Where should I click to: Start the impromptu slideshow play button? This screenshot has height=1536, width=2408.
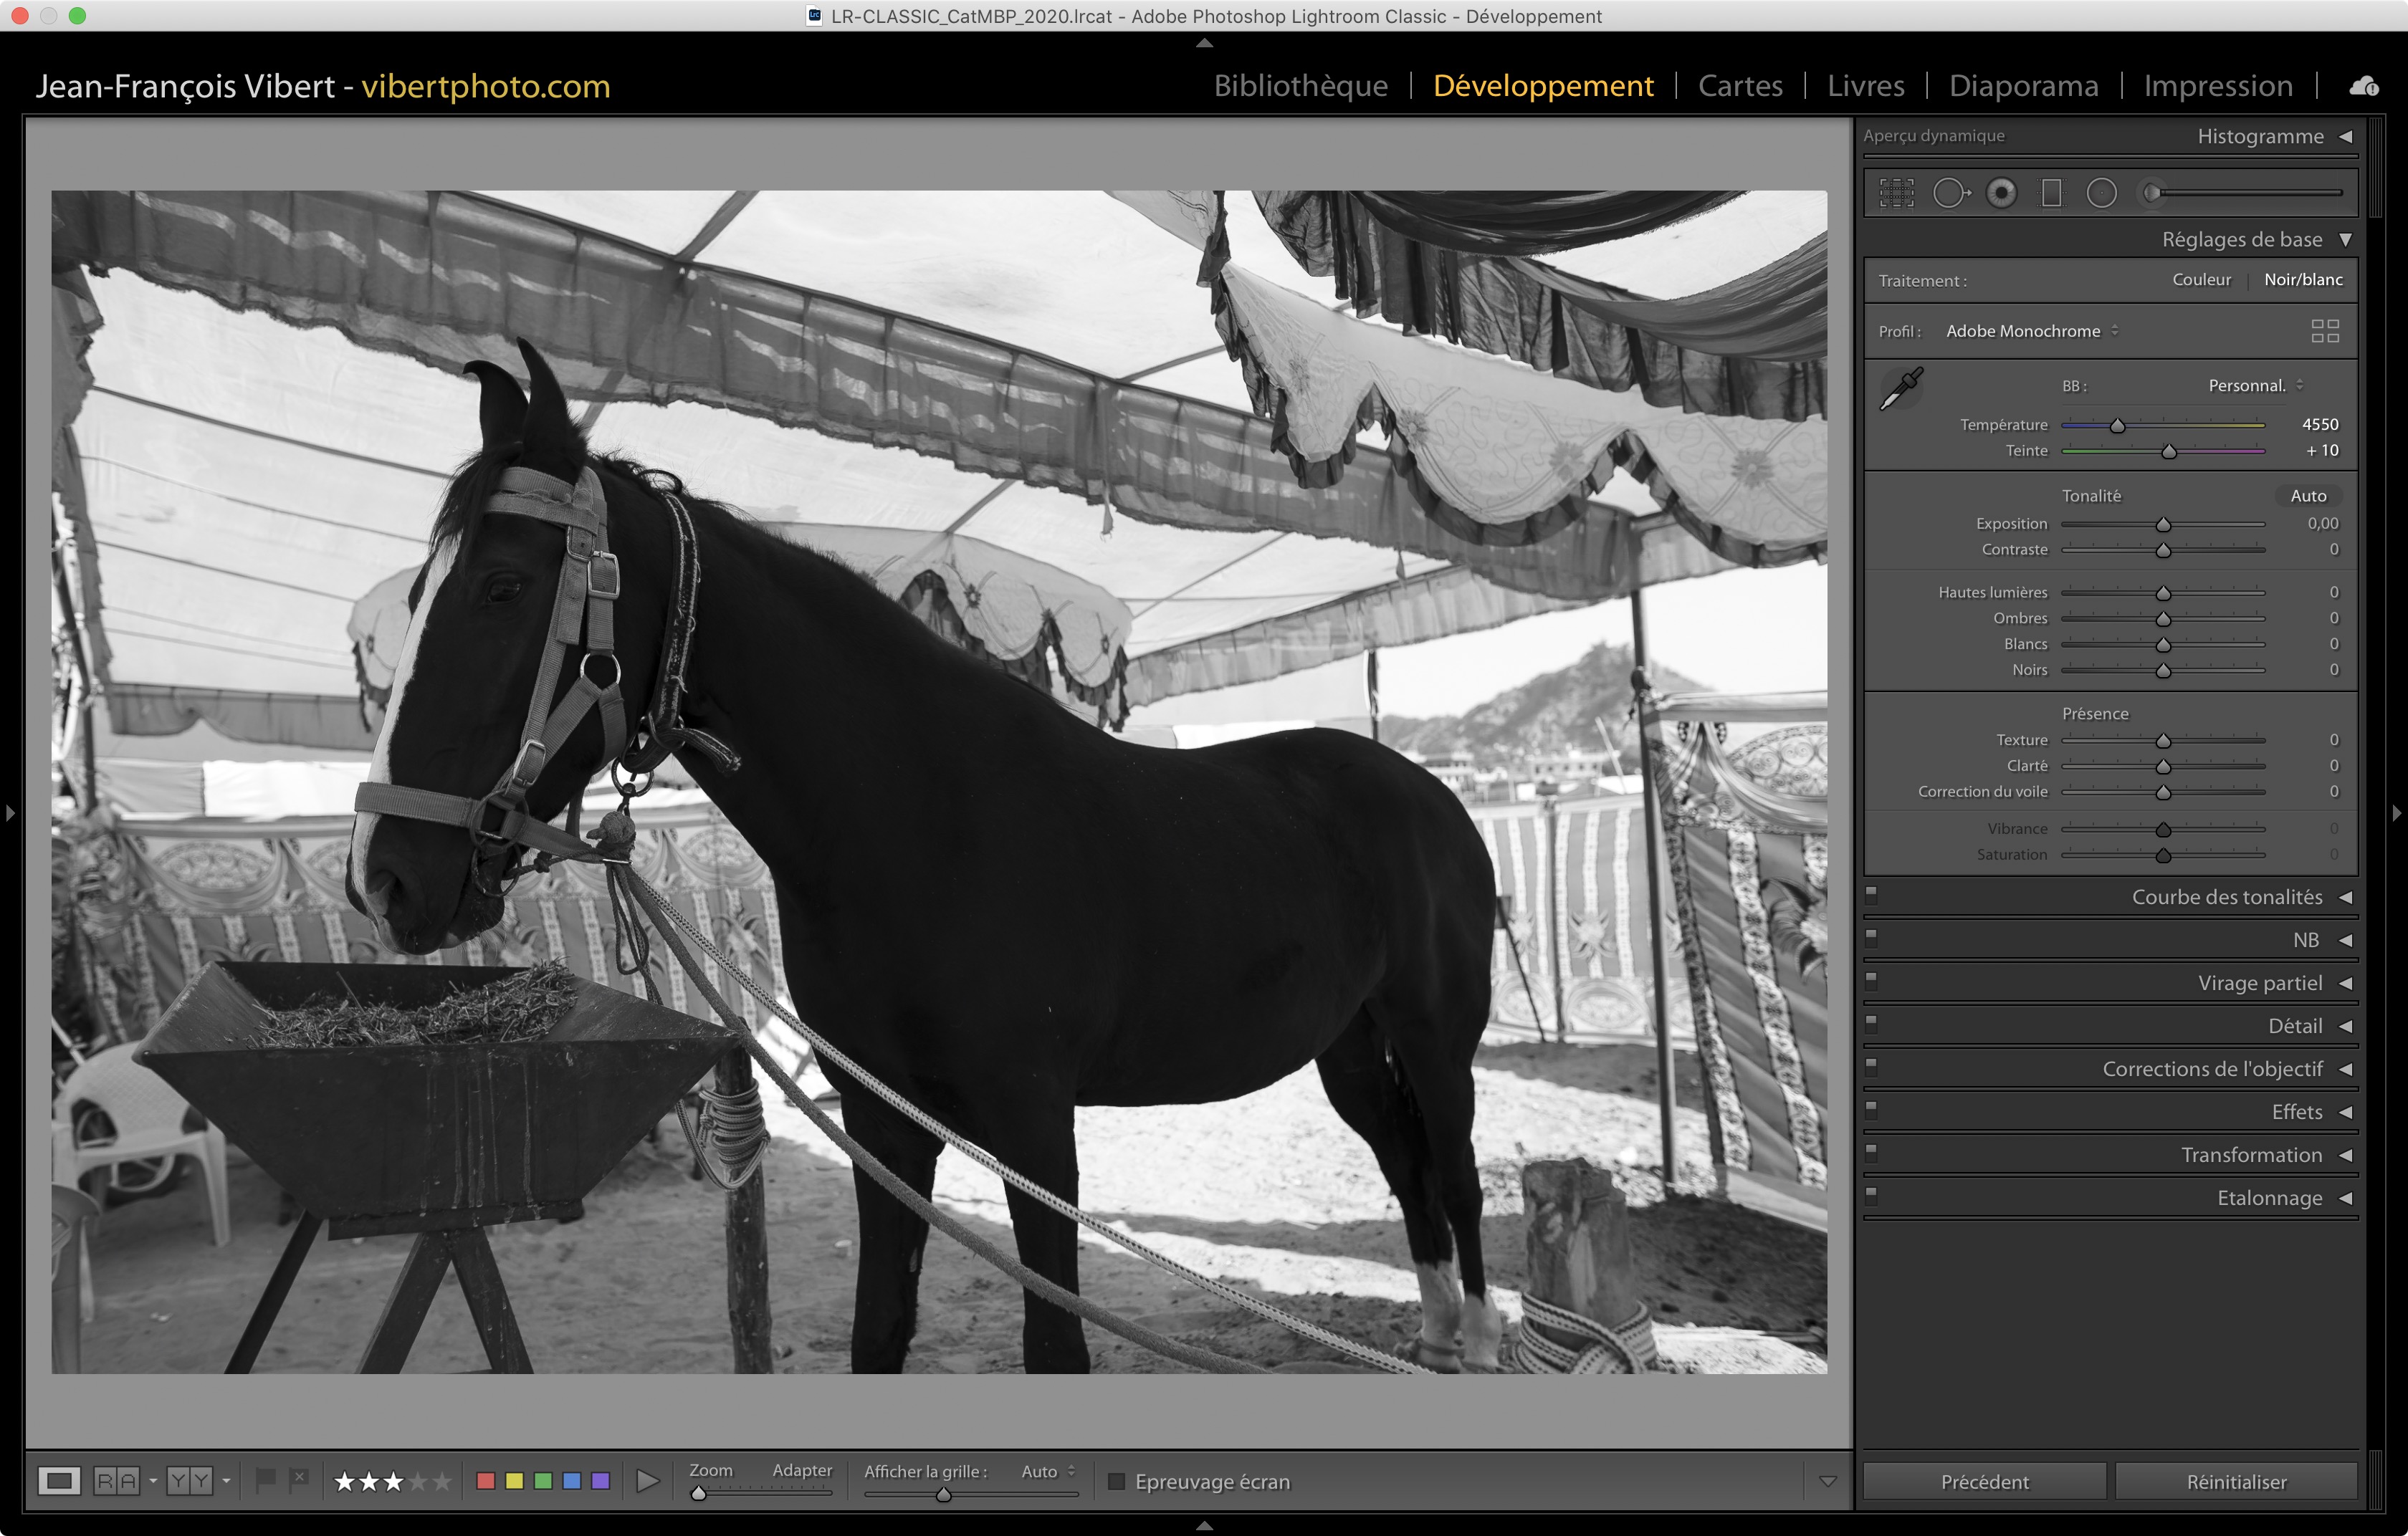(647, 1481)
